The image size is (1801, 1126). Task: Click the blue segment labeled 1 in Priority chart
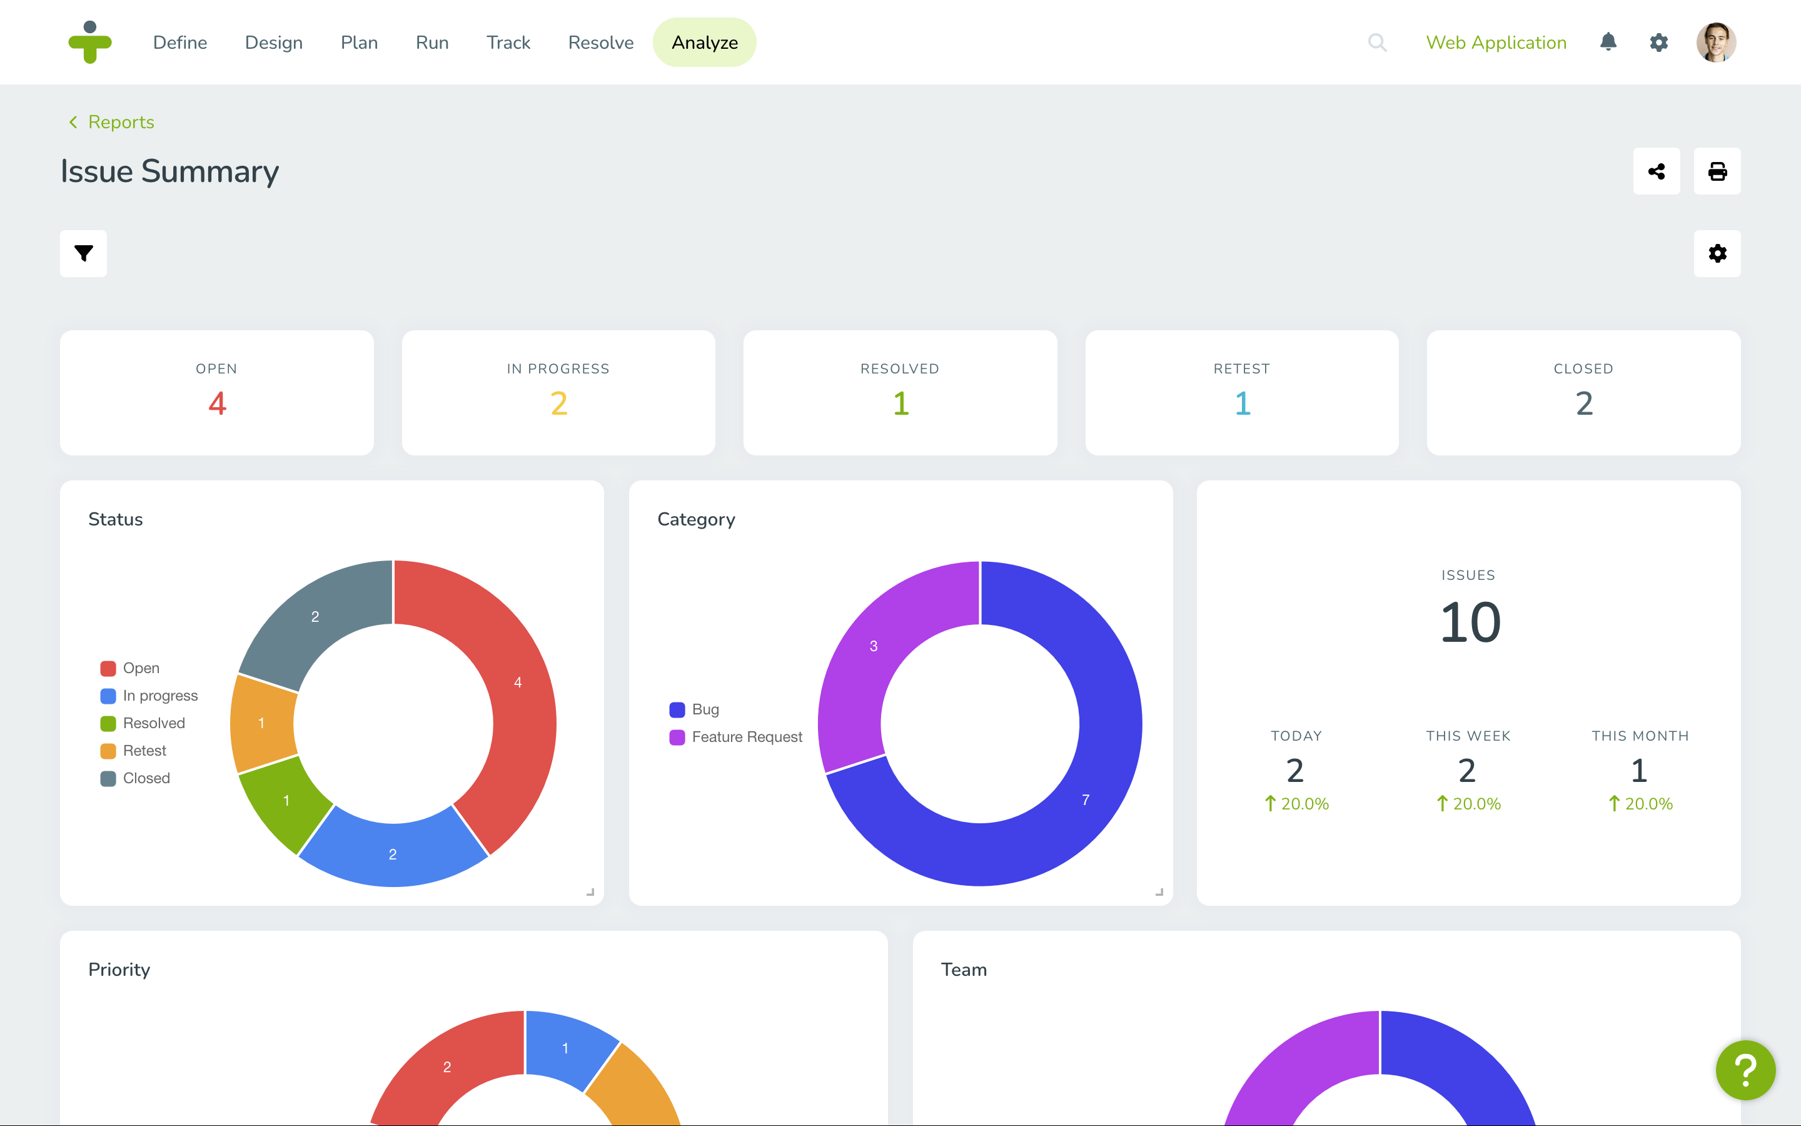pos(565,1048)
